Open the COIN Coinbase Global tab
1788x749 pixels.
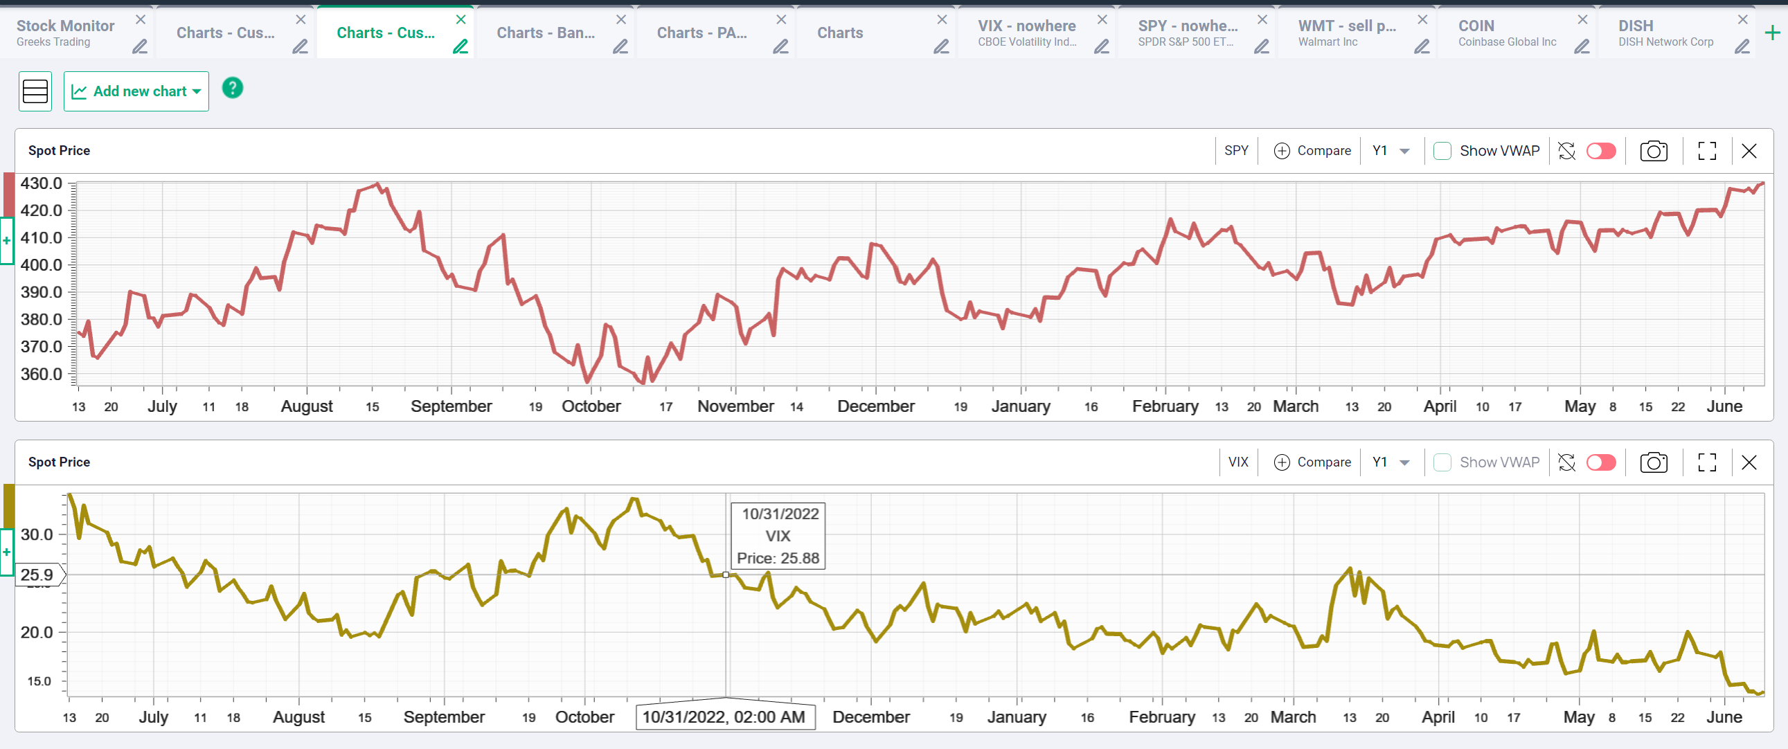1507,33
